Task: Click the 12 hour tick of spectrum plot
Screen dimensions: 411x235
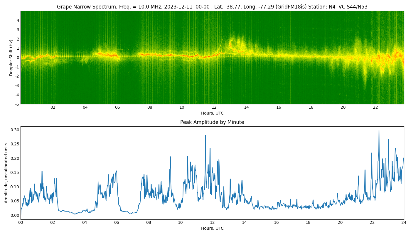Action: tap(214, 107)
